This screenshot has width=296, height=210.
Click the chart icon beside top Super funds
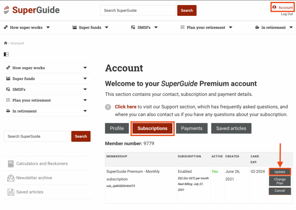[x=75, y=27]
